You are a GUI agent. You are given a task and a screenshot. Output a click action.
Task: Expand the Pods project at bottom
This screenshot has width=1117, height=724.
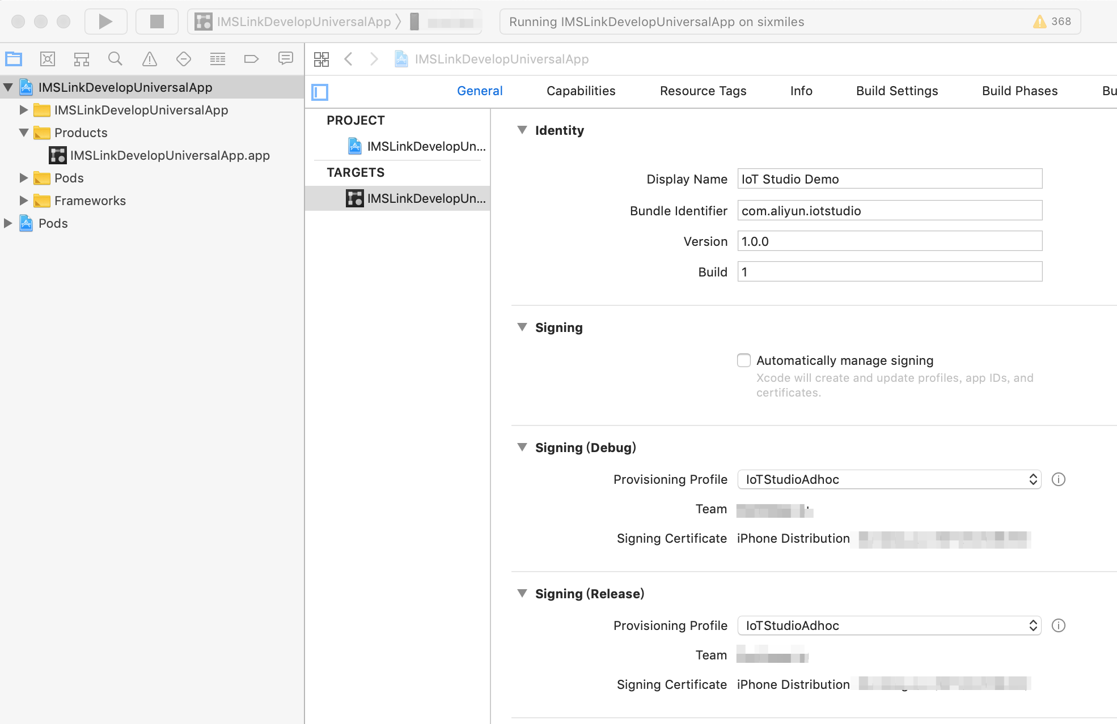pyautogui.click(x=8, y=223)
